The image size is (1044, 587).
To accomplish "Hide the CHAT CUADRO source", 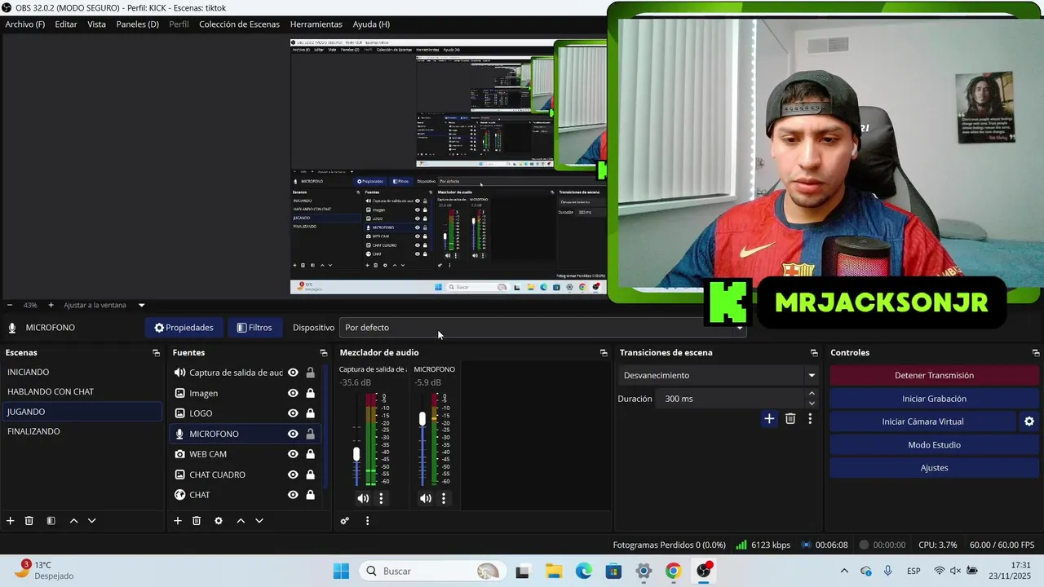I will tap(293, 474).
